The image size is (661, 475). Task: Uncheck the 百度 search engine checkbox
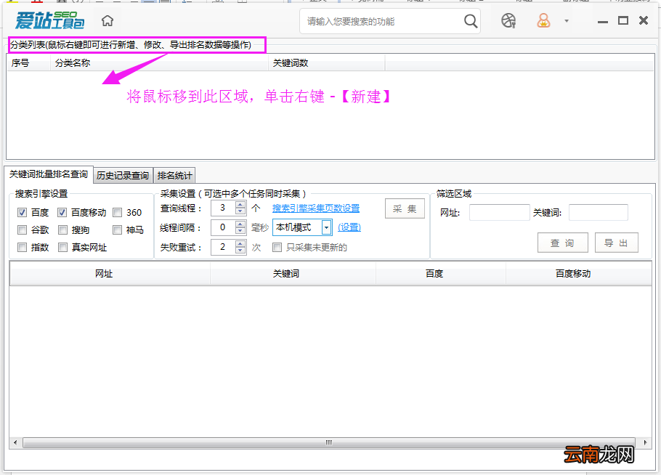tap(23, 212)
